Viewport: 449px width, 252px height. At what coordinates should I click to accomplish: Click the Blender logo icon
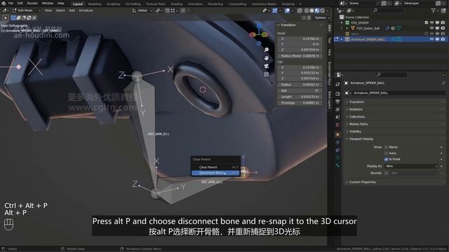point(3,3)
